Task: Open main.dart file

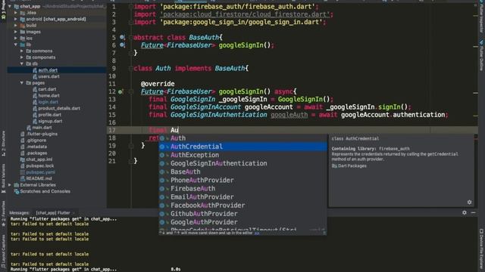Action: 42,128
